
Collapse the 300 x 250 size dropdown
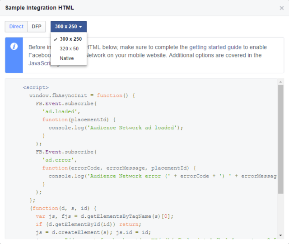(x=69, y=26)
